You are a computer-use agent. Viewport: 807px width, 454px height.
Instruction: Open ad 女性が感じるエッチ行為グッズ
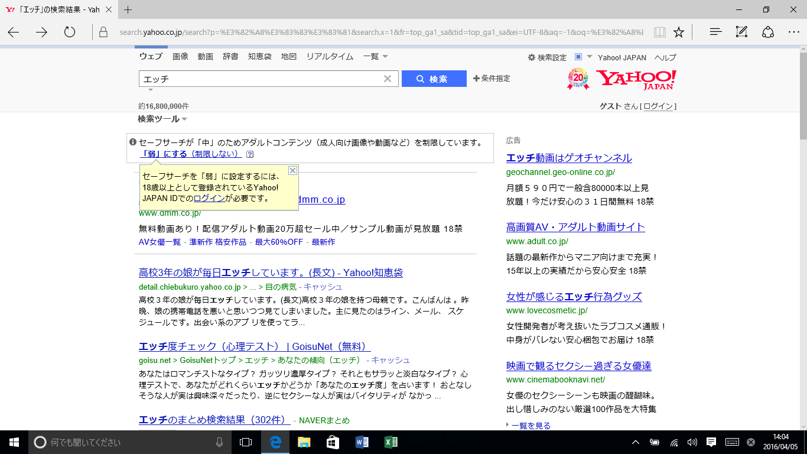pos(574,296)
